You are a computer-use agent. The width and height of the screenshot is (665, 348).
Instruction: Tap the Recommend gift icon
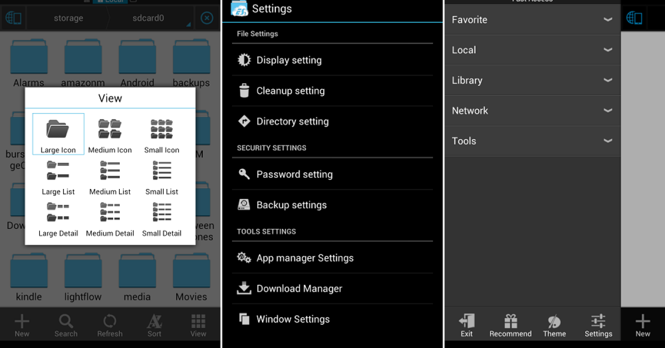[510, 325]
